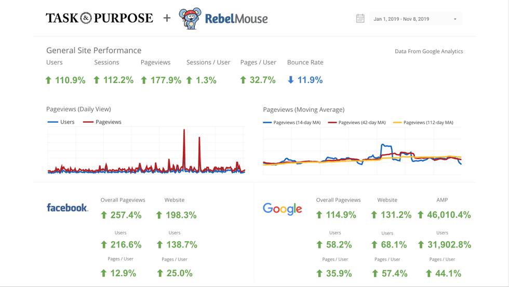Click the Task & Purpose logo
509x287 pixels.
pyautogui.click(x=99, y=18)
